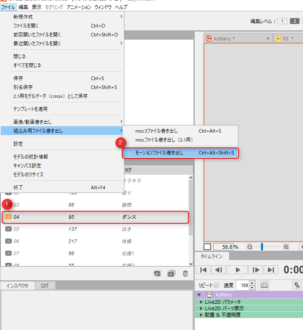
Task: Click the 58.8 zoom percentage field
Action: pyautogui.click(x=223, y=247)
